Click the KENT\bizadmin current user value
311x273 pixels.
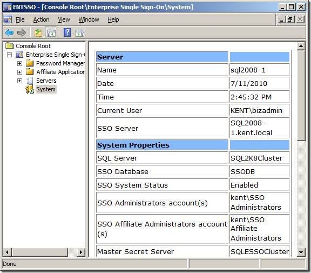coord(256,110)
